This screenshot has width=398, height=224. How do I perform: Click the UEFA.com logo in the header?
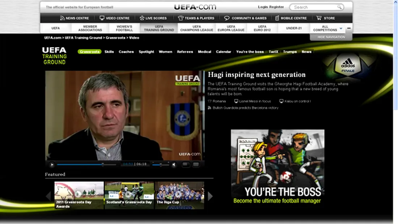[195, 7]
